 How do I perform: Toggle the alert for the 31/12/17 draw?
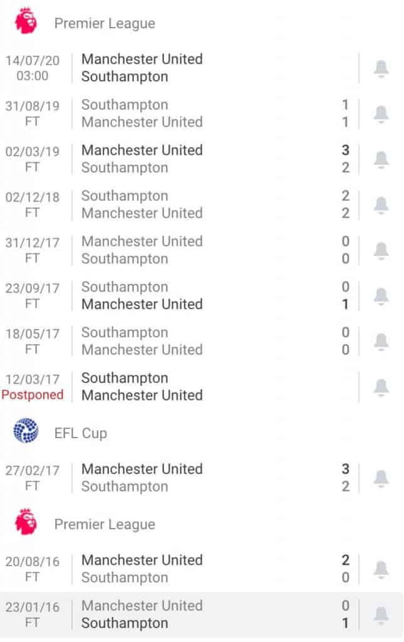[x=381, y=250]
